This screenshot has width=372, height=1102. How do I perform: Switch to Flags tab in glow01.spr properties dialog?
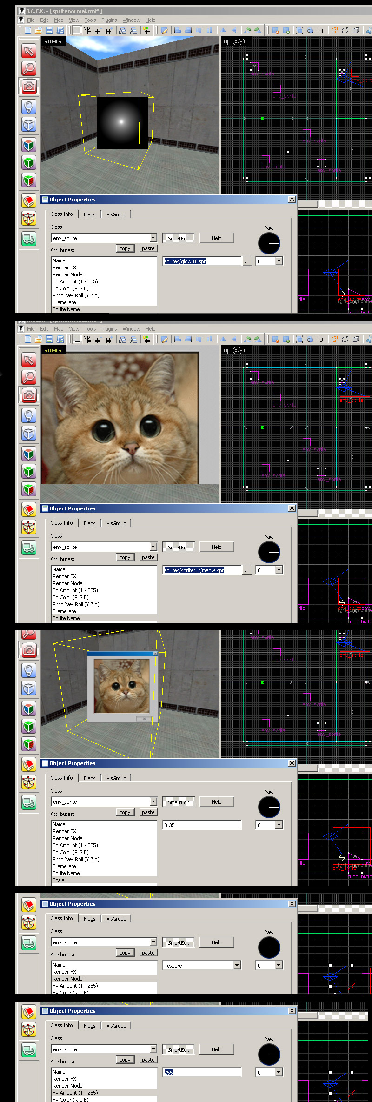[90, 214]
